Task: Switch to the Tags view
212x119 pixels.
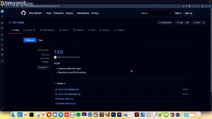Action: tap(40, 40)
